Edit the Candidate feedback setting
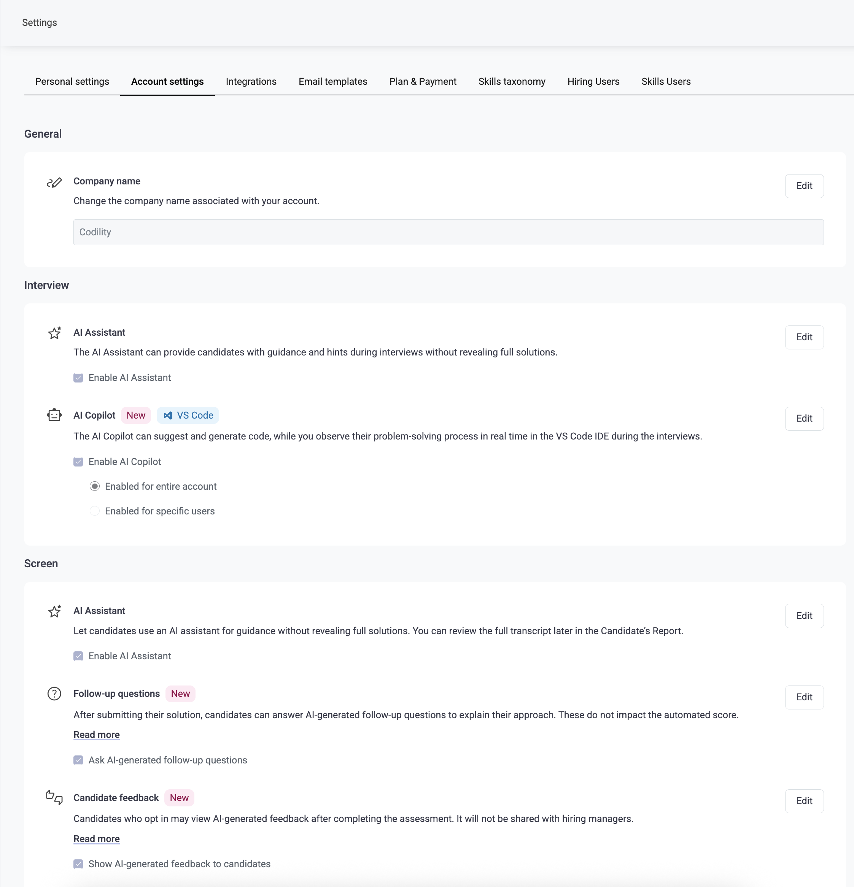Screen dimensions: 854x887 tap(804, 801)
